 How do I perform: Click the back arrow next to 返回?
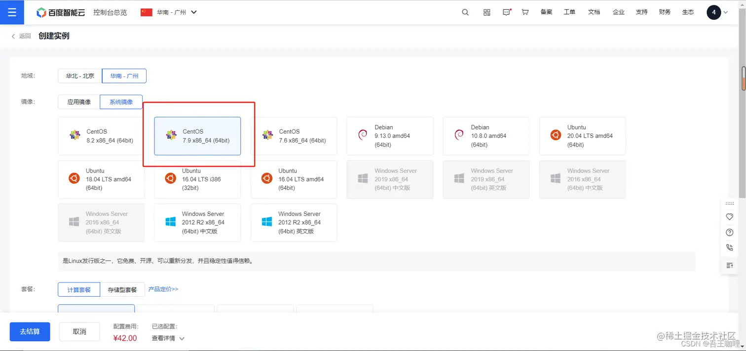point(13,36)
